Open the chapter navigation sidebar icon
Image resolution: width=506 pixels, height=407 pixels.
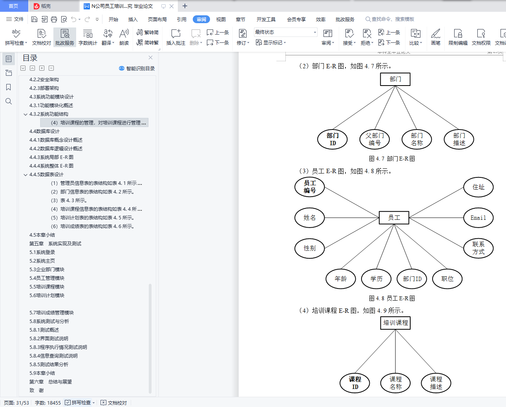tap(9, 73)
